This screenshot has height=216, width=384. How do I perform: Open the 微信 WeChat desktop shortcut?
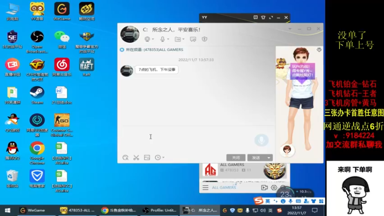[x=62, y=40]
